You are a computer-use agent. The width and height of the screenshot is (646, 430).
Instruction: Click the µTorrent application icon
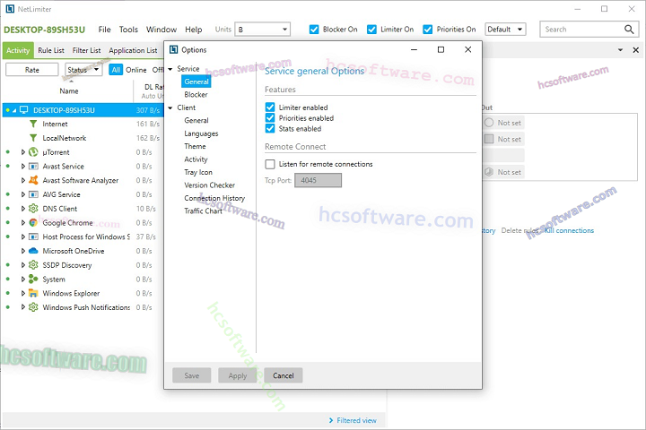[x=33, y=152]
